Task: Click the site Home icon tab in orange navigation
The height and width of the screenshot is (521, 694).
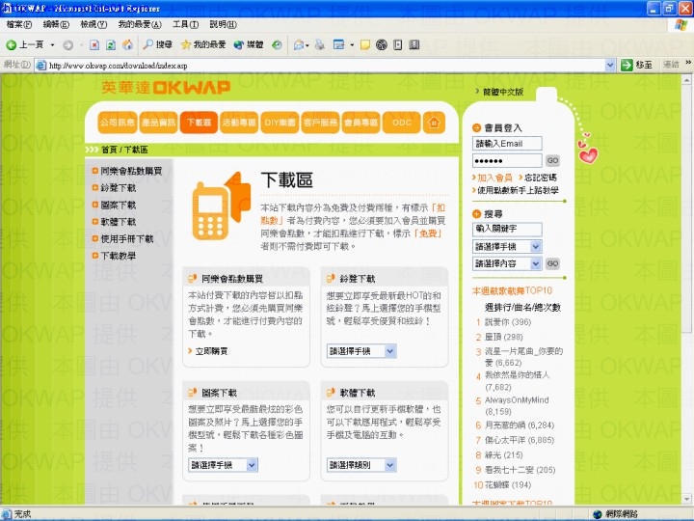Action: point(434,123)
